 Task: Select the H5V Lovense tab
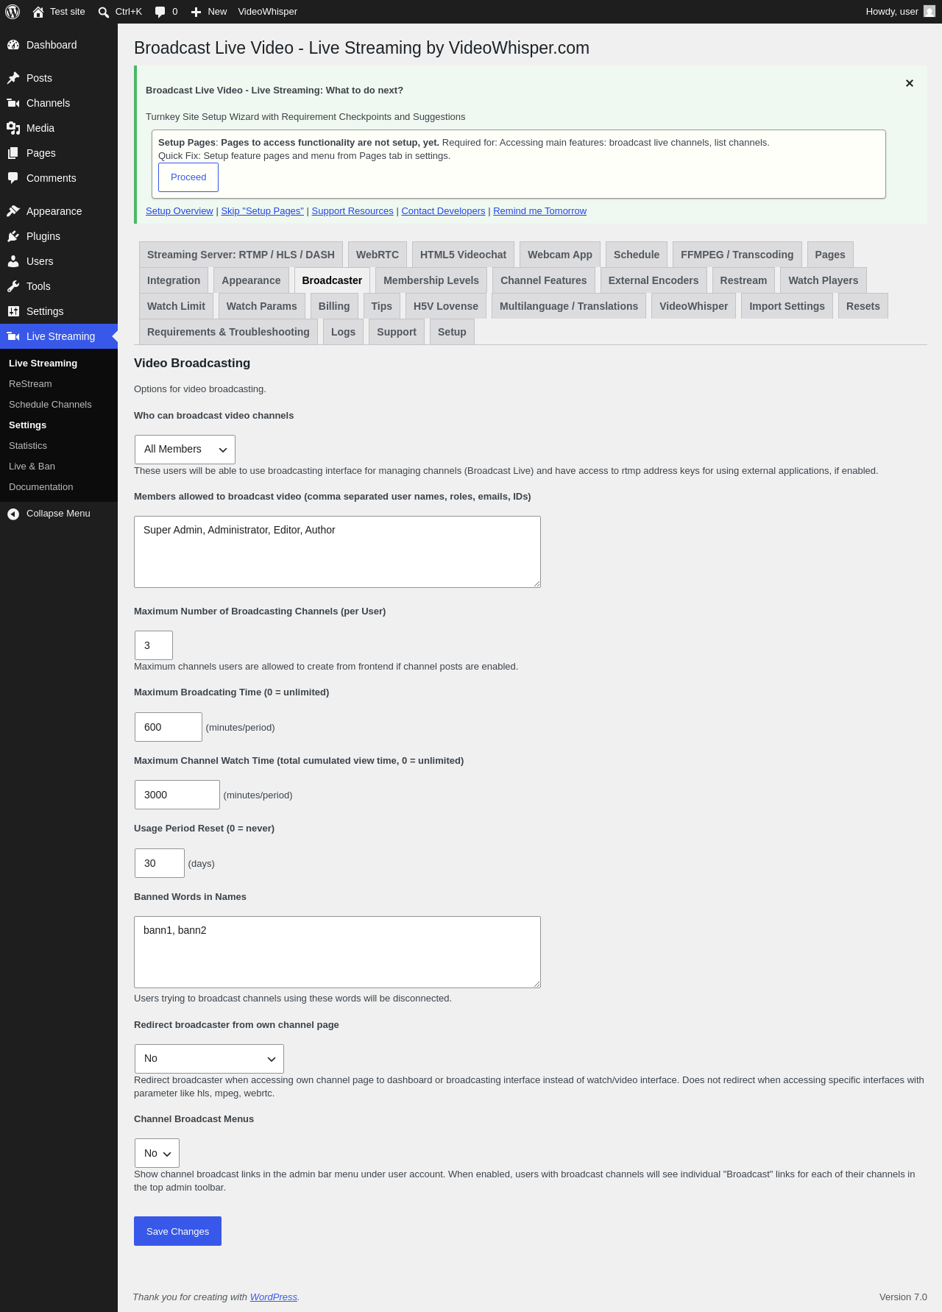click(x=446, y=306)
